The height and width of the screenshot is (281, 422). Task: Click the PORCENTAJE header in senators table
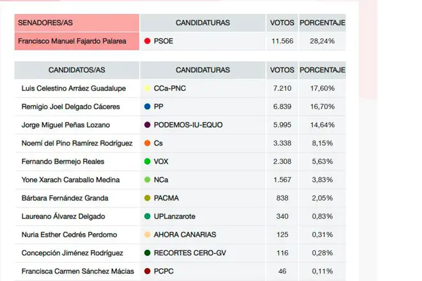(x=322, y=23)
